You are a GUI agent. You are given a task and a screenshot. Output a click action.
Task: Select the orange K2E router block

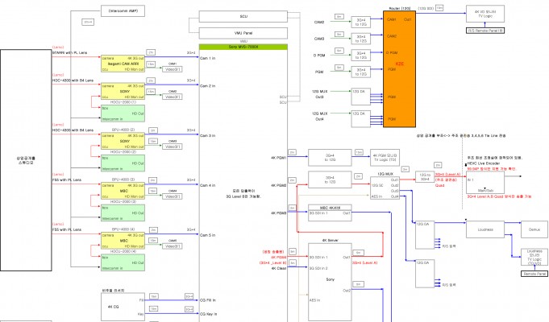[400, 69]
